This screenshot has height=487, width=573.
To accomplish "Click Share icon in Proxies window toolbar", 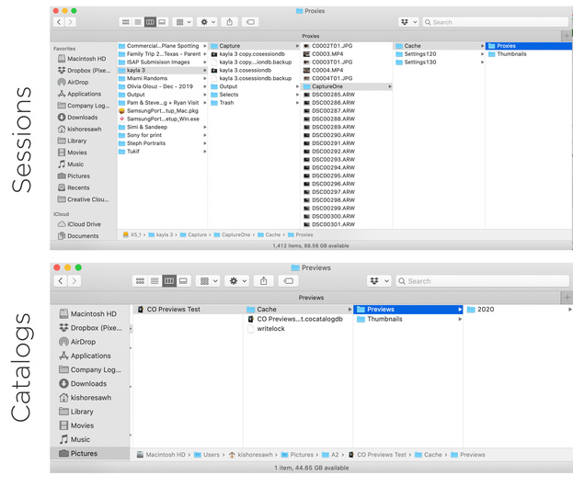I will click(x=229, y=22).
